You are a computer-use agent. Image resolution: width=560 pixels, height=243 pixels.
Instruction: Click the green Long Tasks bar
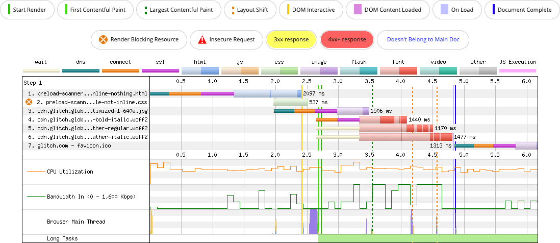(x=427, y=238)
